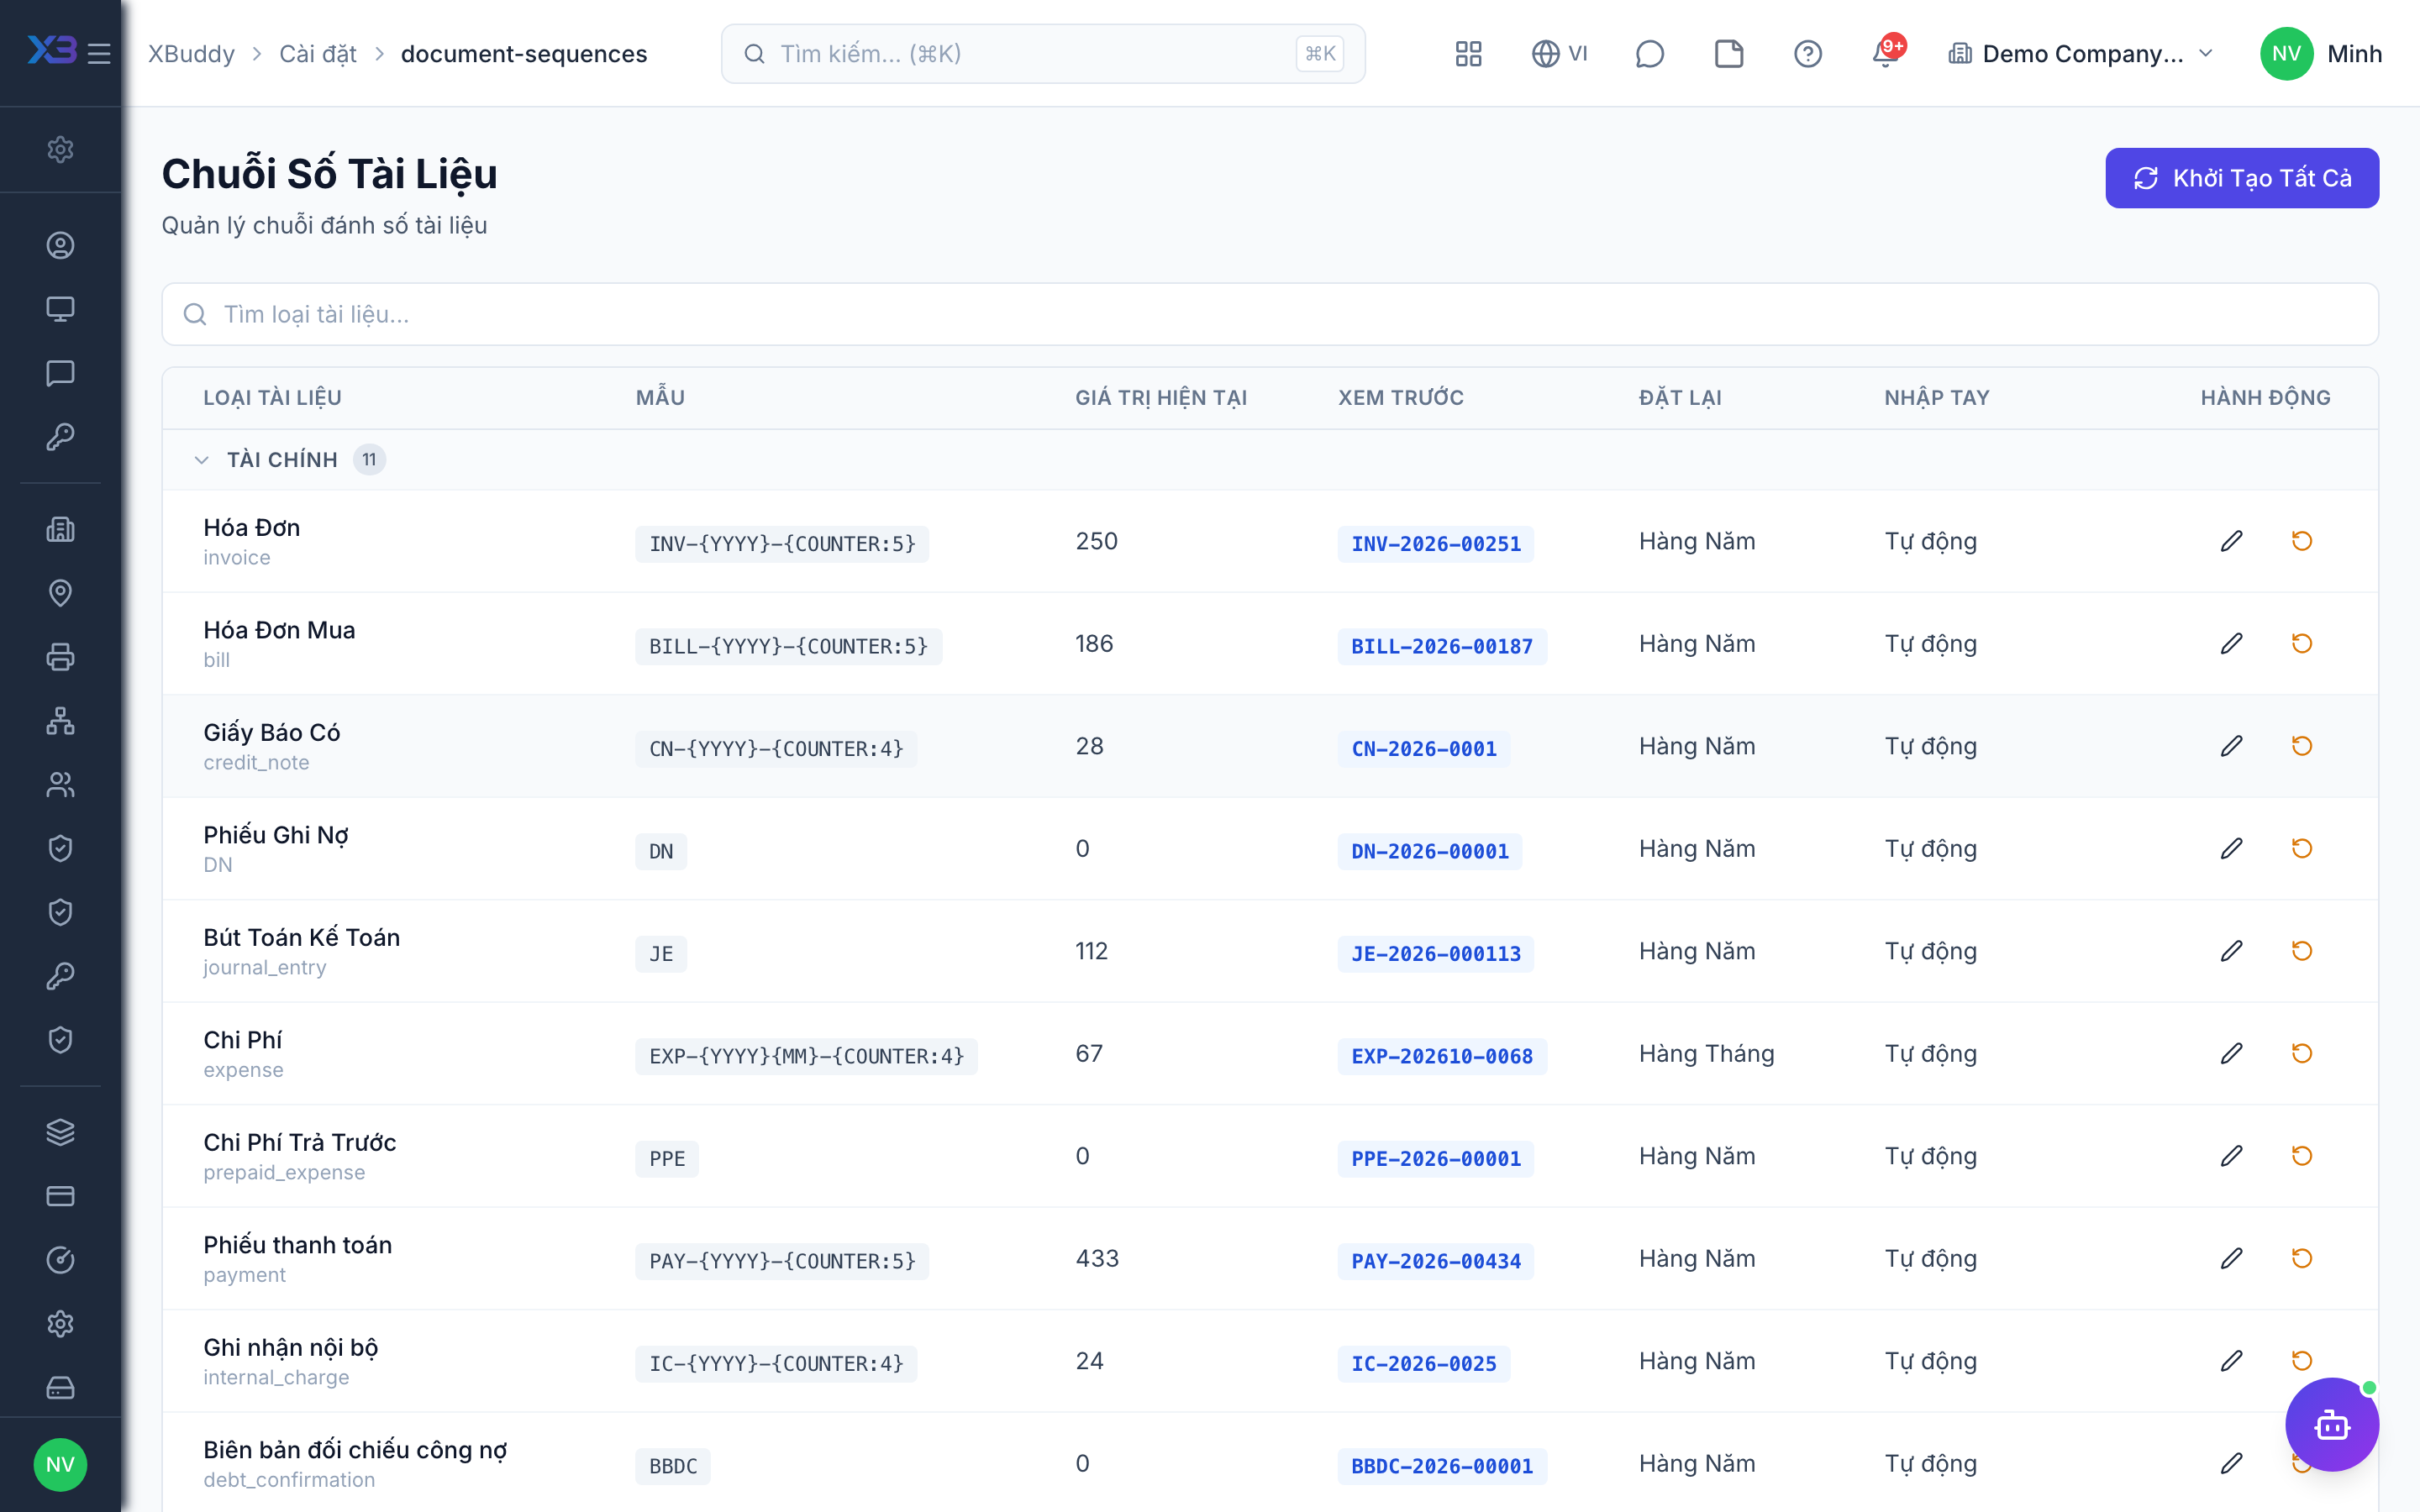
Task: Click the BBDC-2026-00001 preview badge
Action: pyautogui.click(x=1441, y=1466)
